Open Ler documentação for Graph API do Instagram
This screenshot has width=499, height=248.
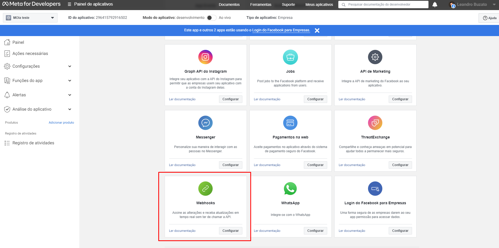pos(182,99)
